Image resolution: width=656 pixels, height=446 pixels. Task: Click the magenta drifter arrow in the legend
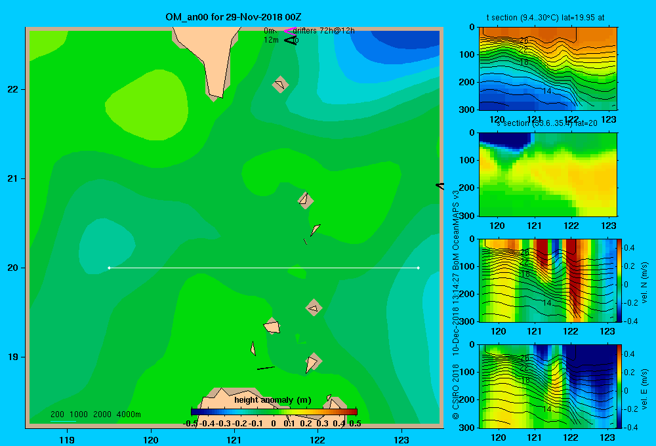click(x=289, y=31)
